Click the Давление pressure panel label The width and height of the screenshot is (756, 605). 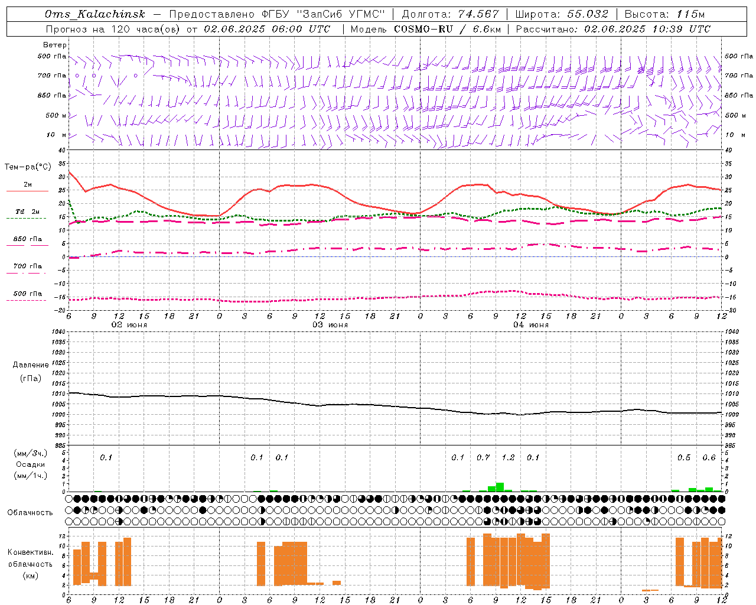31,365
